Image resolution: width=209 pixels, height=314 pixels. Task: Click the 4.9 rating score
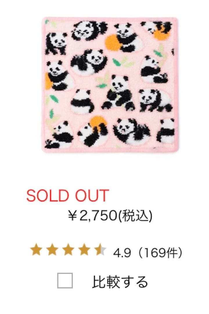tap(122, 253)
